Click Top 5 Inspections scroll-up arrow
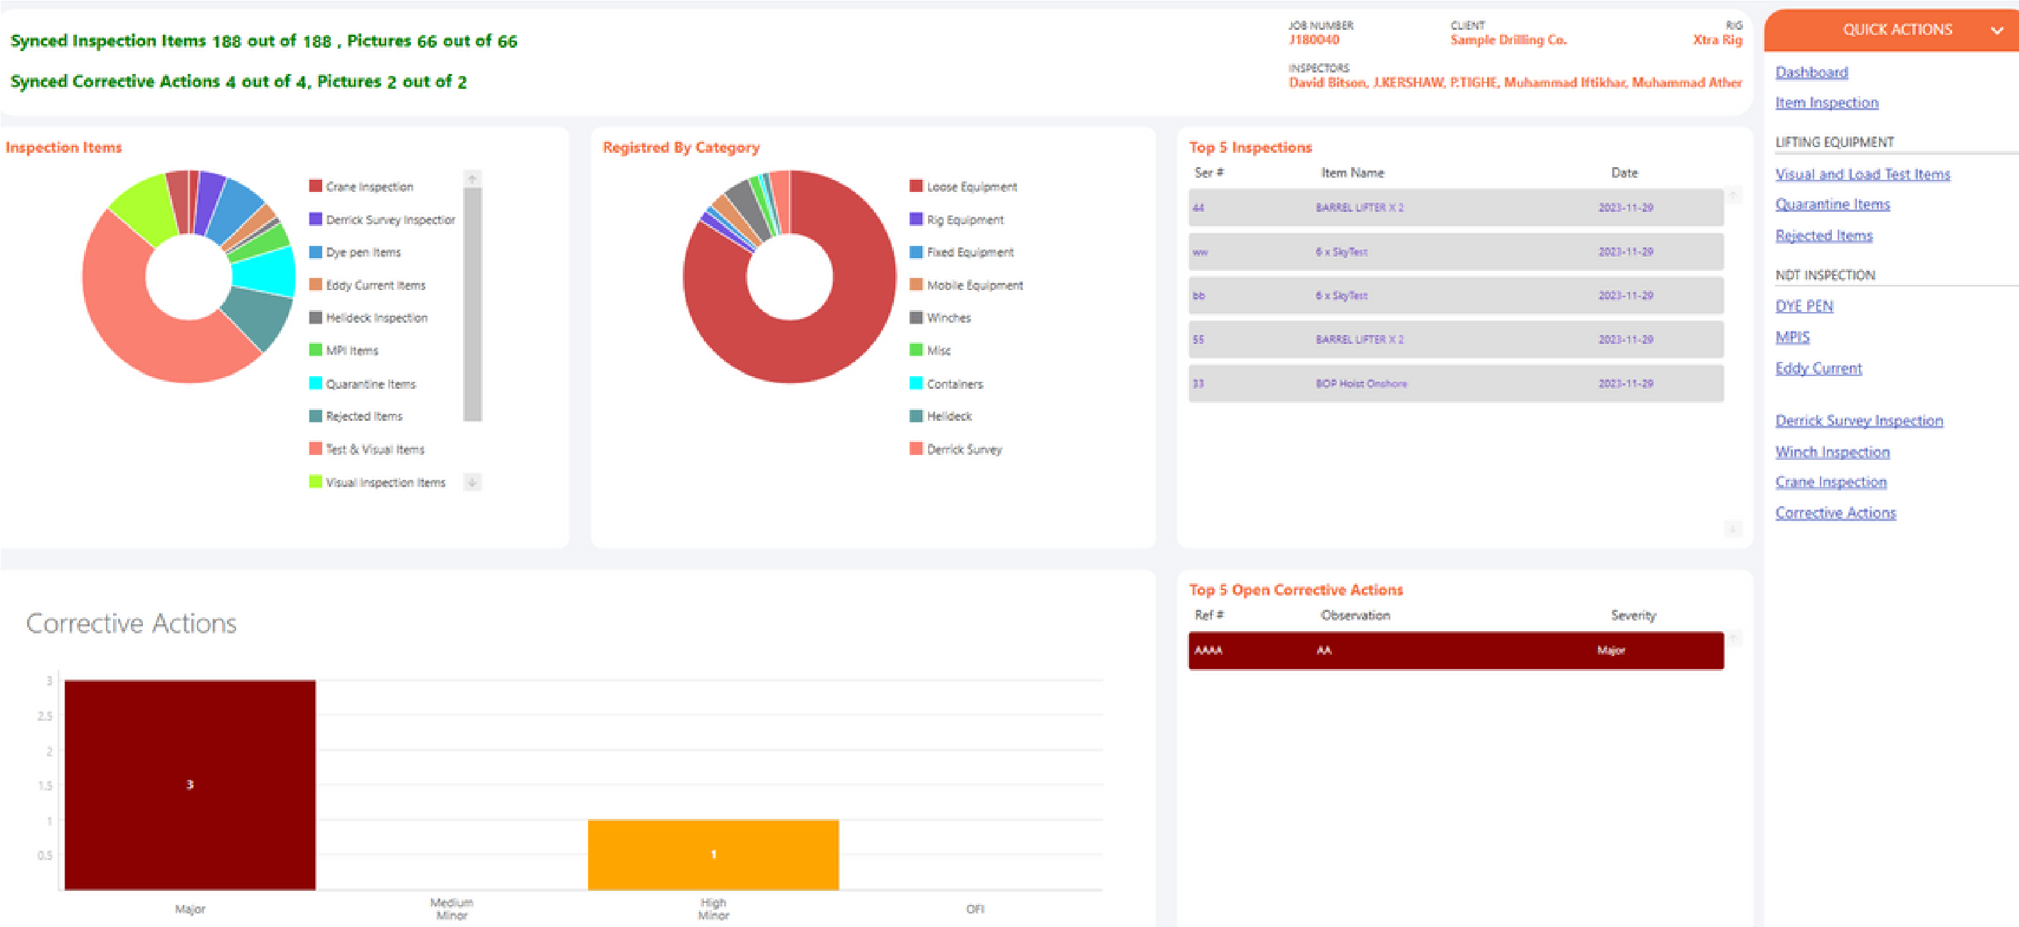This screenshot has height=927, width=2019. (x=1733, y=194)
